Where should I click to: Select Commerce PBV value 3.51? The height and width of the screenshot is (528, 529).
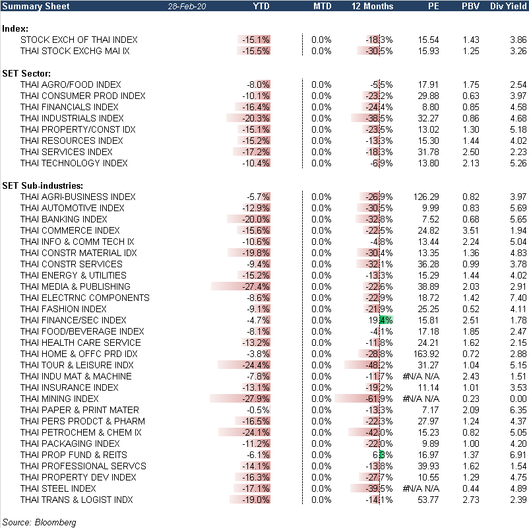pyautogui.click(x=471, y=230)
